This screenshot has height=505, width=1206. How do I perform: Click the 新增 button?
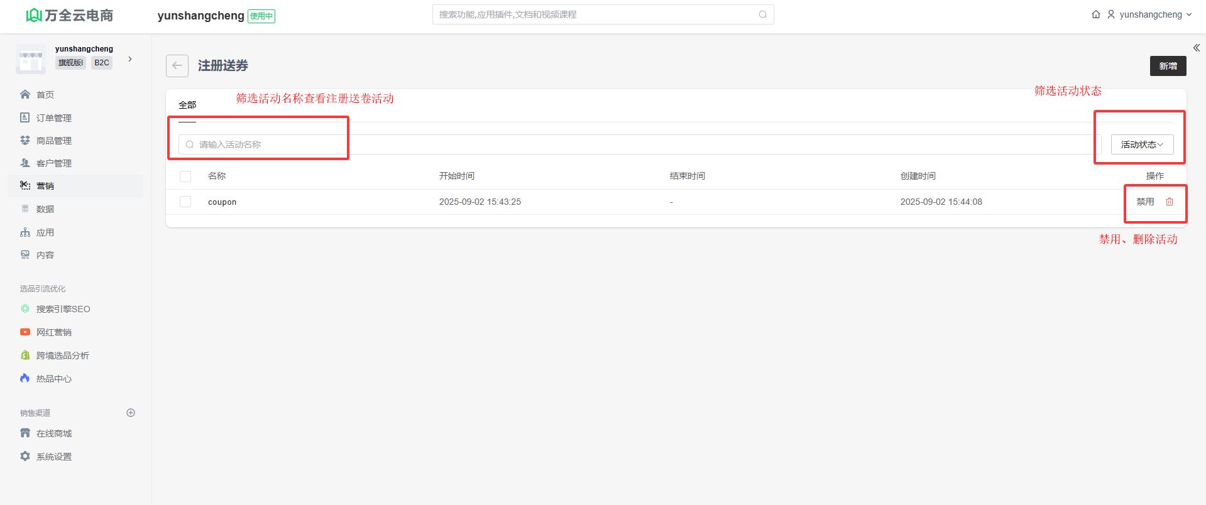(1168, 66)
